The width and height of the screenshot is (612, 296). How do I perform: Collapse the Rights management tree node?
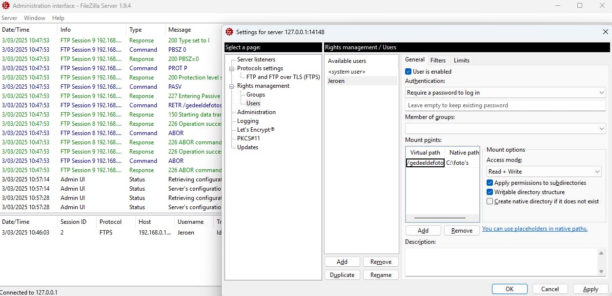(x=232, y=86)
